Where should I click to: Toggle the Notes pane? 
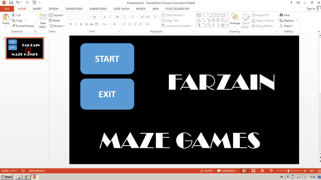[206, 171]
